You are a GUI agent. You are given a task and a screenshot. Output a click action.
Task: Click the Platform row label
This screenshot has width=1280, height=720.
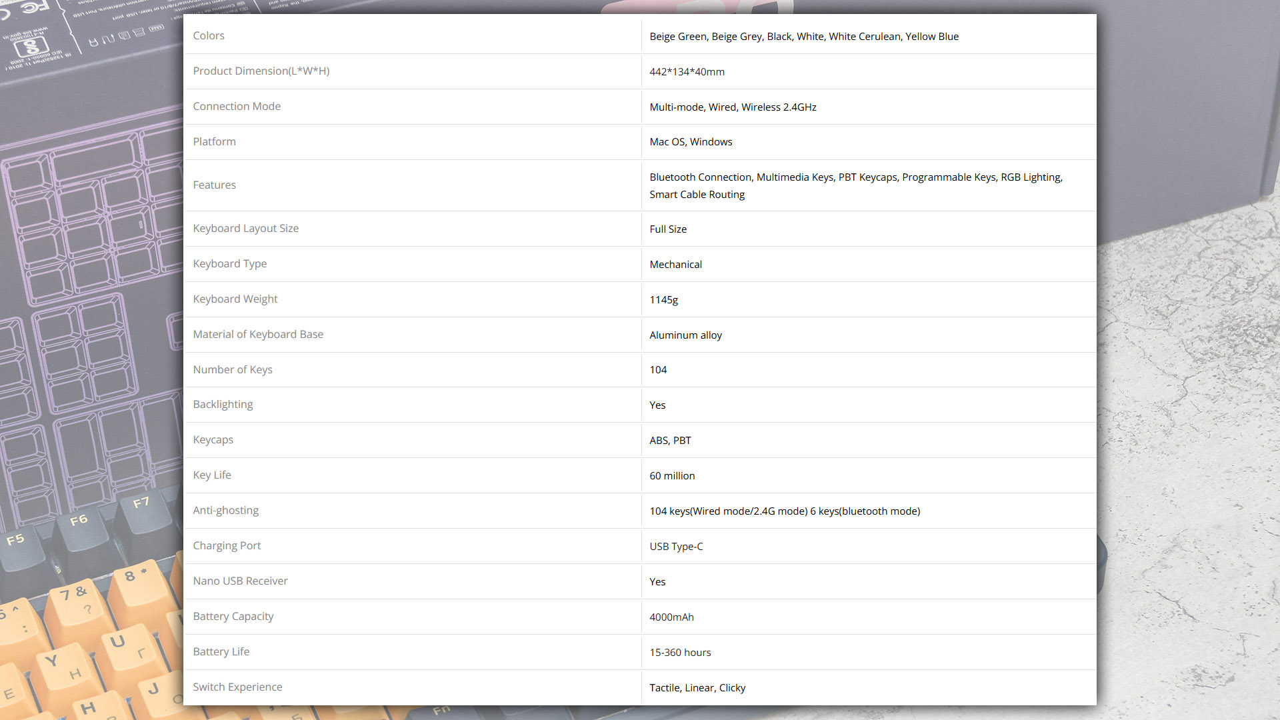point(214,142)
